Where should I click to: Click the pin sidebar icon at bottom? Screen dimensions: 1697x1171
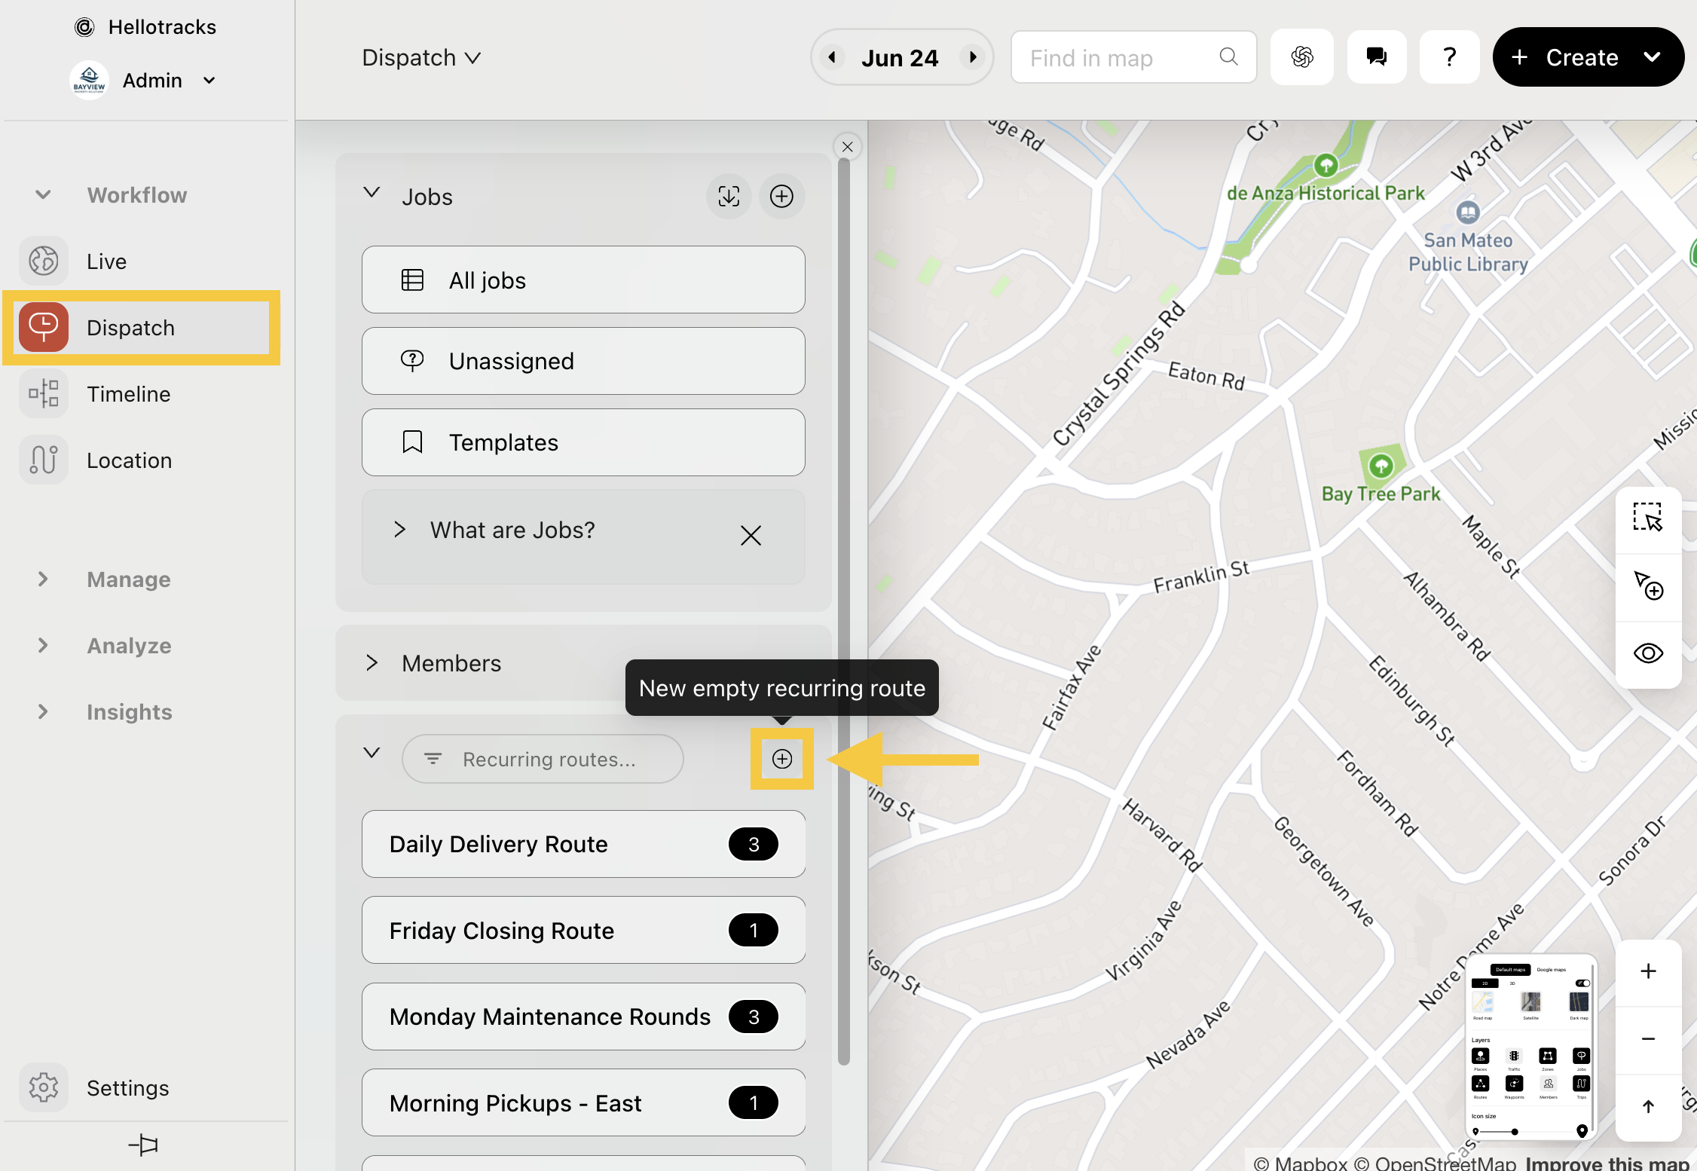143,1145
